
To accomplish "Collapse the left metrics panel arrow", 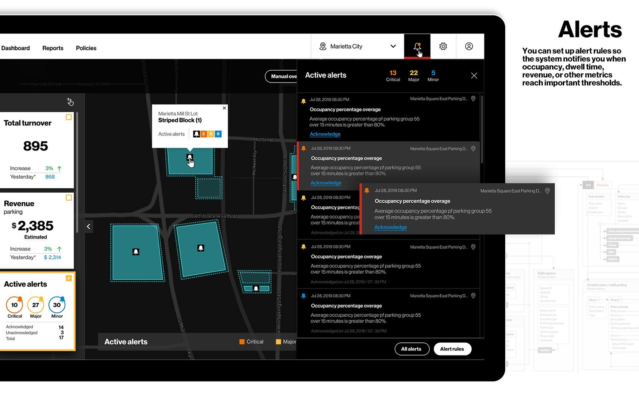I will pos(89,227).
